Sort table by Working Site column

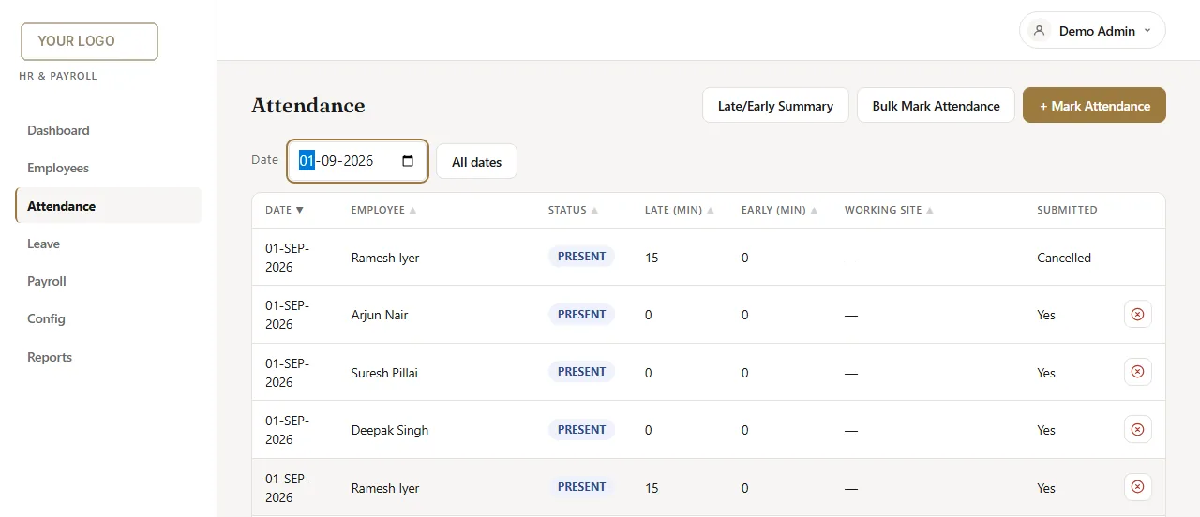tap(889, 210)
